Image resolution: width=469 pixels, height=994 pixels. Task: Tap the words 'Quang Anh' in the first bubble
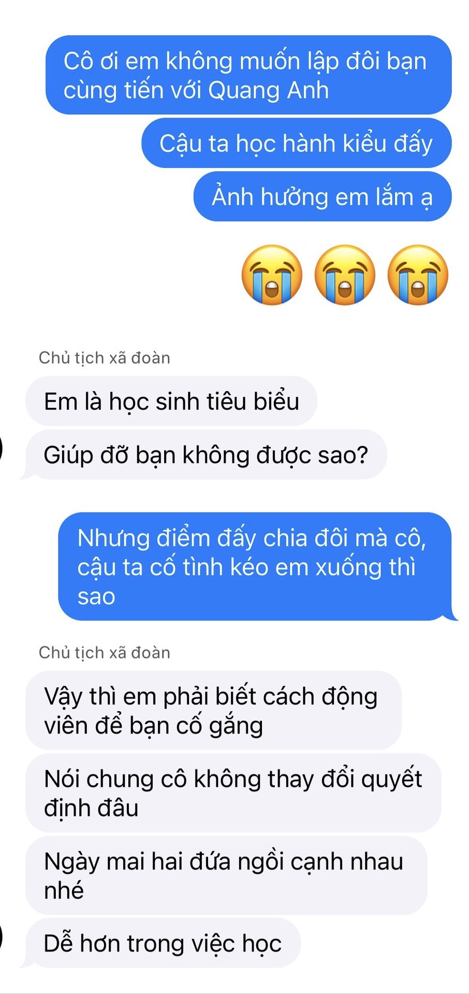point(268,91)
